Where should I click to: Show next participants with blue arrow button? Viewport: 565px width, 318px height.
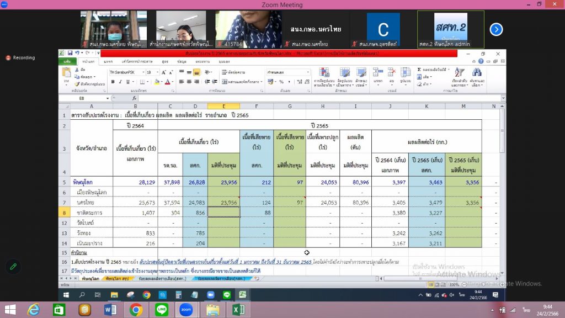click(496, 29)
